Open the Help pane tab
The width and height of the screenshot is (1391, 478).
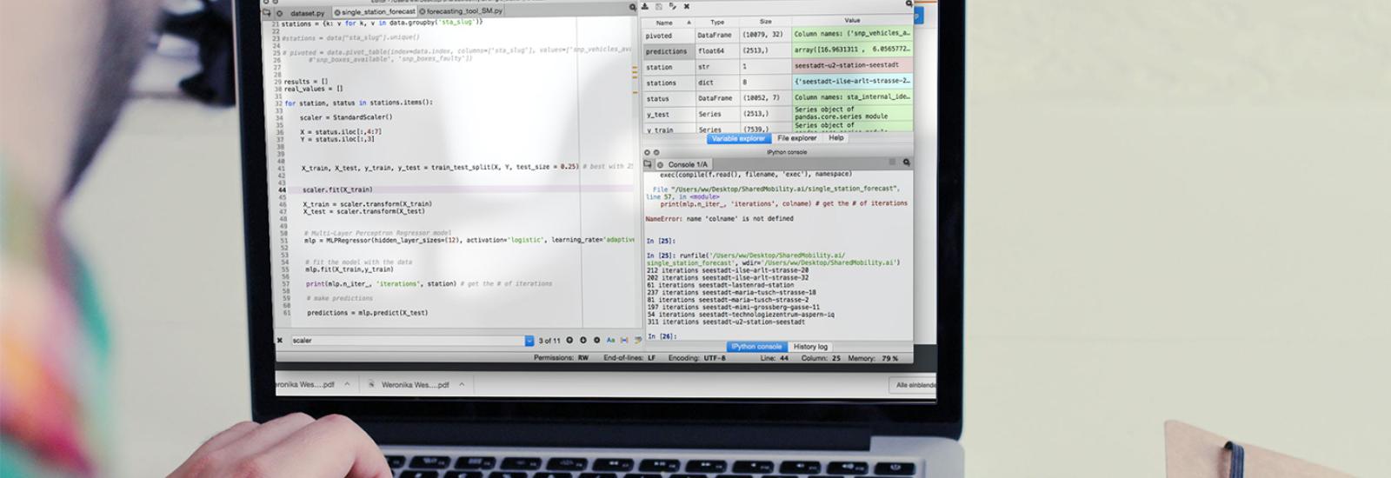pyautogui.click(x=835, y=138)
